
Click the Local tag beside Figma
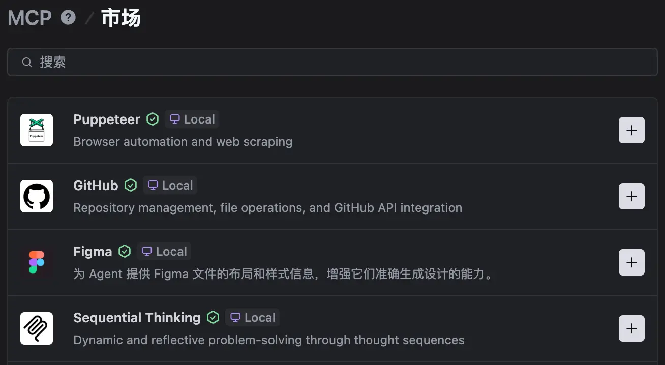[164, 252]
